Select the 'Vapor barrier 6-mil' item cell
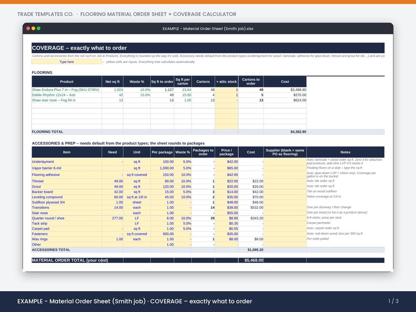This screenshot has height=312, width=416. [67, 168]
